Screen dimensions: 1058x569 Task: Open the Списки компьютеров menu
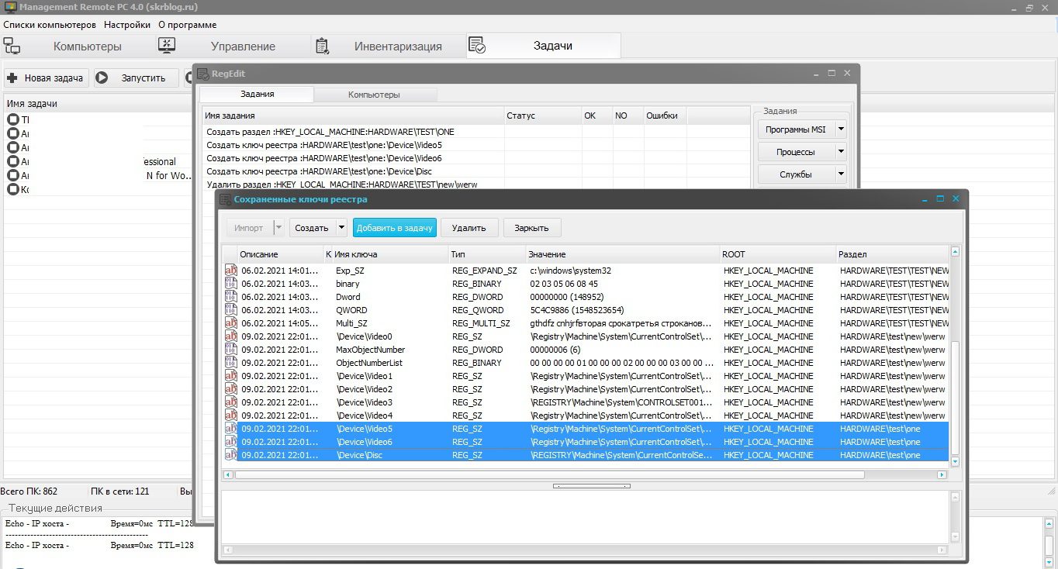[x=50, y=25]
